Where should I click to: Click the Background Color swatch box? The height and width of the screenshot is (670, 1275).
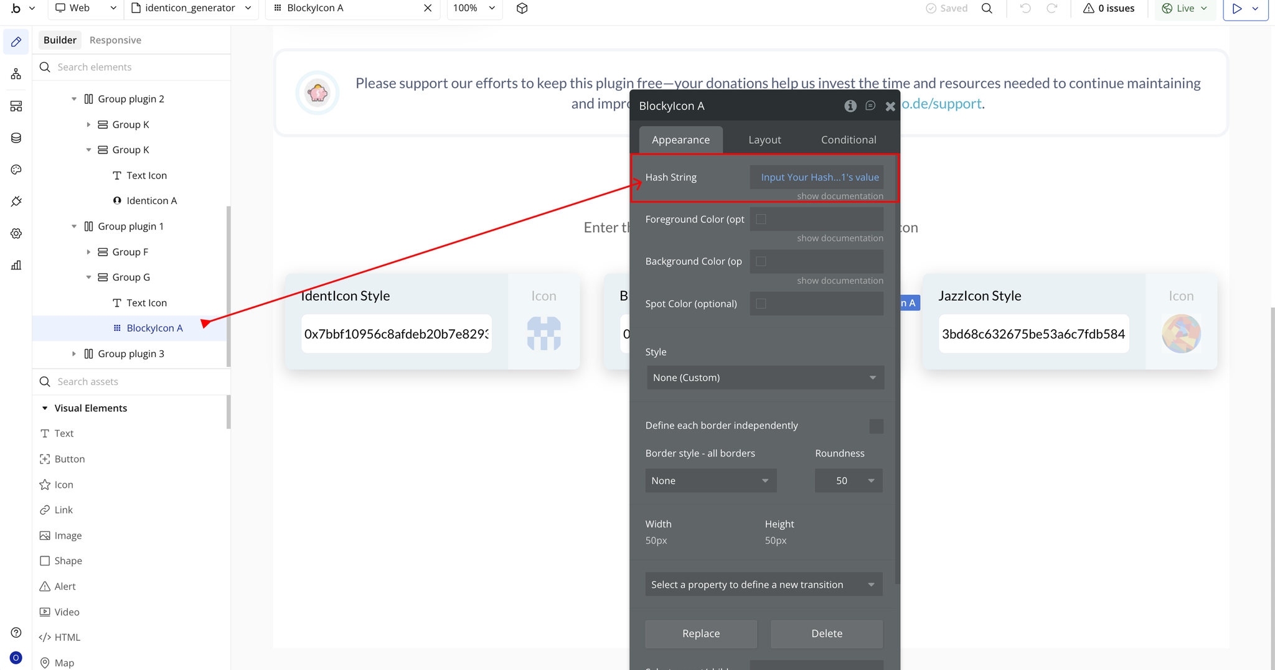pyautogui.click(x=761, y=261)
